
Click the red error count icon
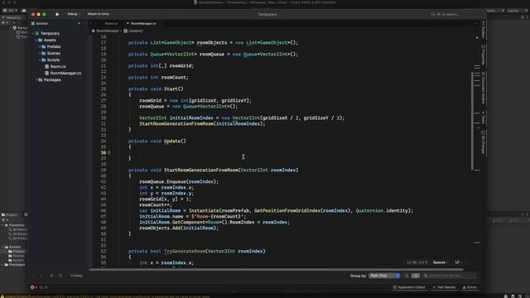[32, 287]
